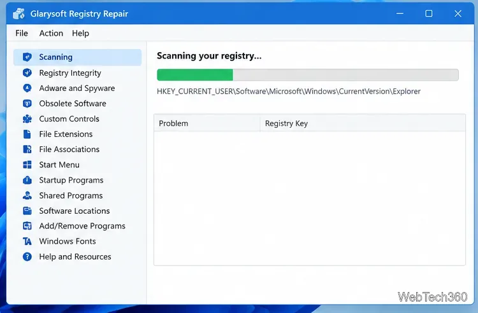The image size is (478, 313).
Task: Select Registry Integrity category label
Action: (70, 73)
